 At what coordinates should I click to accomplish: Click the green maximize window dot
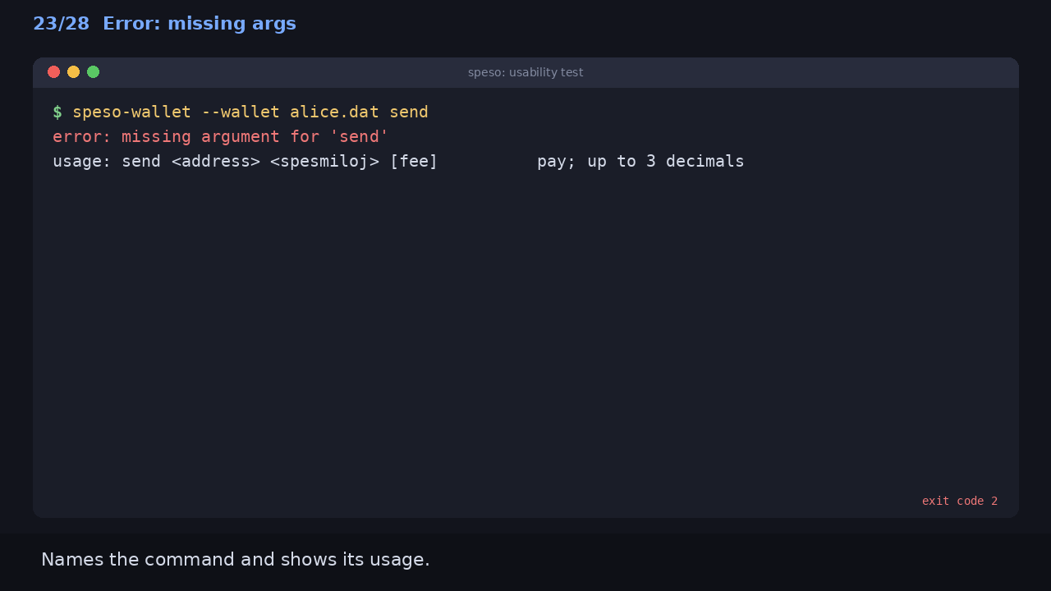[94, 72]
